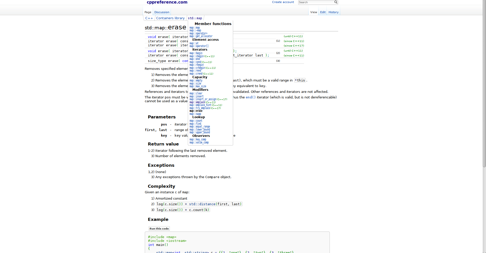Open map::at menu entry
The height and width of the screenshot is (253, 486).
(194, 43)
